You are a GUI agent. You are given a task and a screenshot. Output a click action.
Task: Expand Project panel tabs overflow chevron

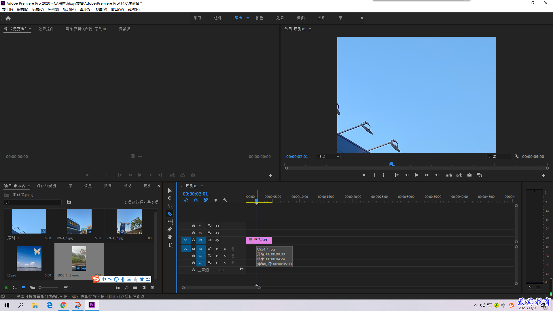pyautogui.click(x=159, y=186)
